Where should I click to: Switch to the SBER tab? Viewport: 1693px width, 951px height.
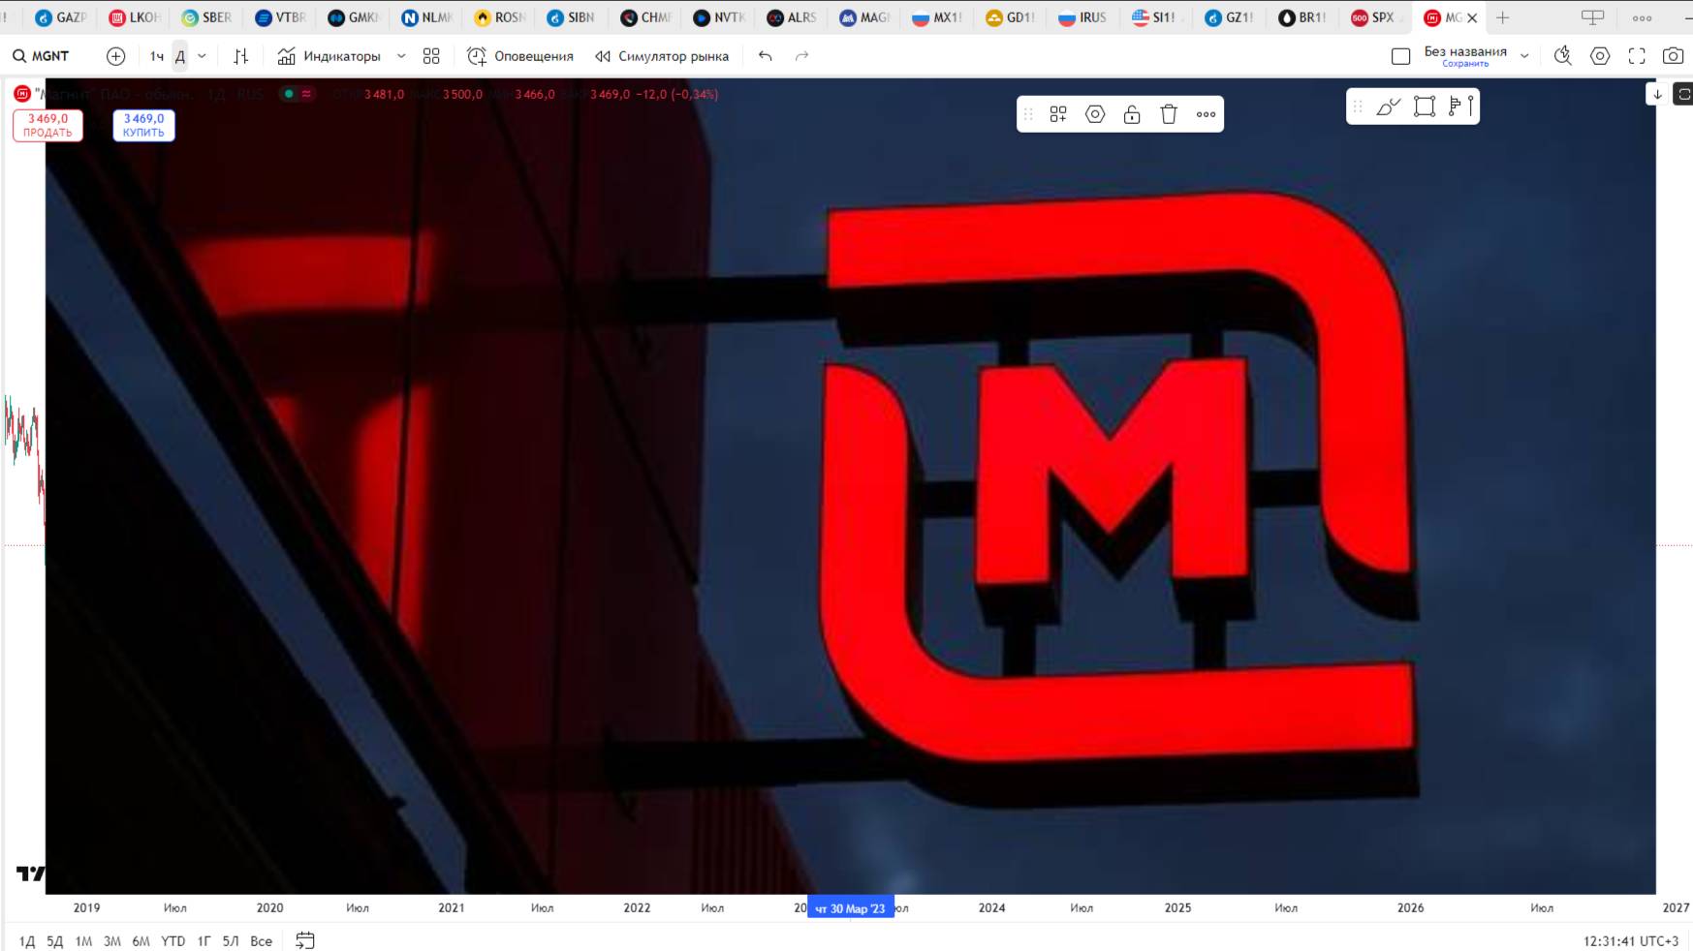coord(207,17)
